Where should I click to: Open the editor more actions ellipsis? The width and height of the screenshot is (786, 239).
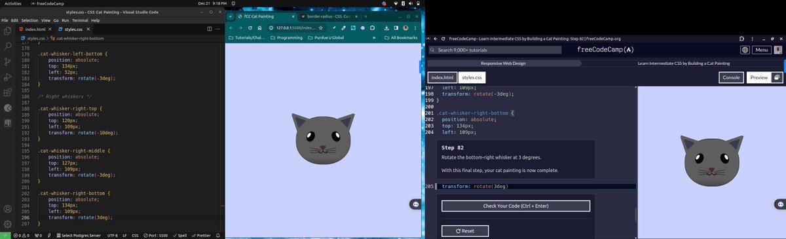click(x=218, y=29)
